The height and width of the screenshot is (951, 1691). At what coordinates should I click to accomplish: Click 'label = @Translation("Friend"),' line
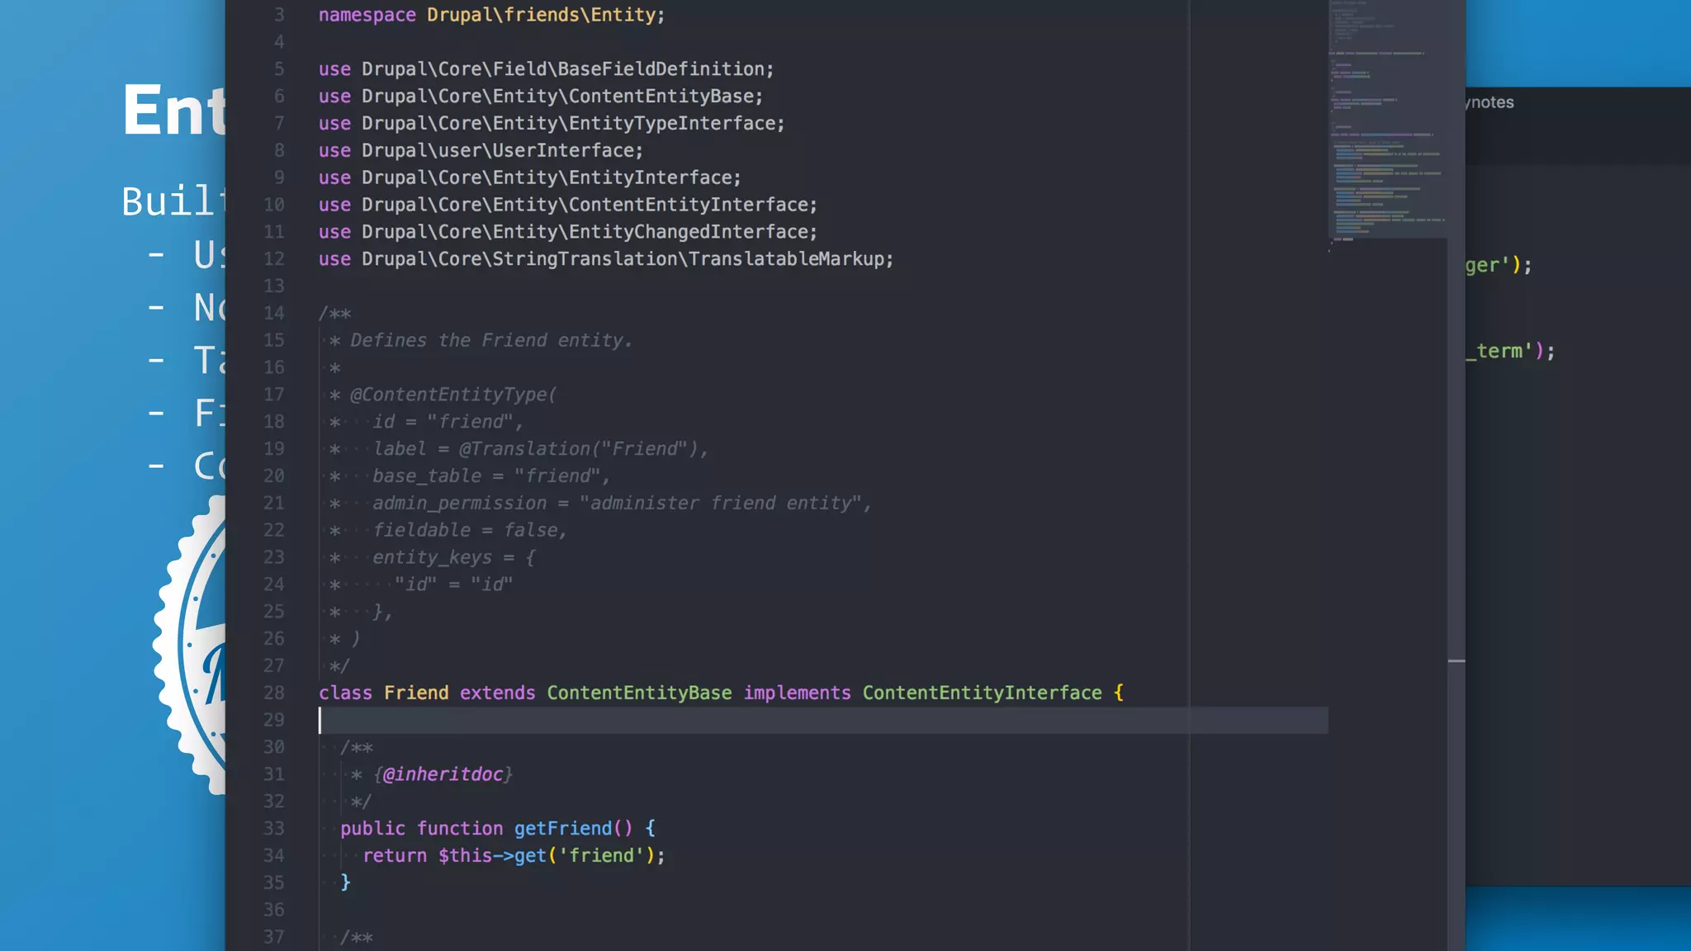point(540,449)
